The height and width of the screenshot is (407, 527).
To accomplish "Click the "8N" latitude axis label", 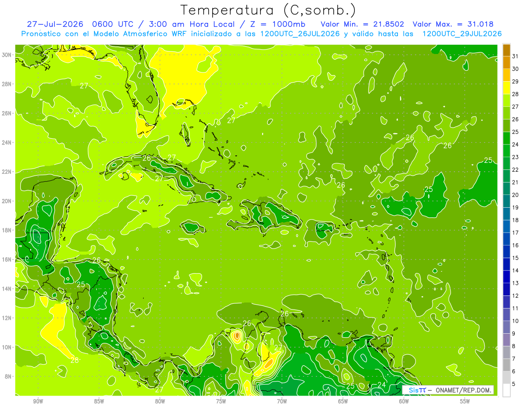I will point(8,377).
